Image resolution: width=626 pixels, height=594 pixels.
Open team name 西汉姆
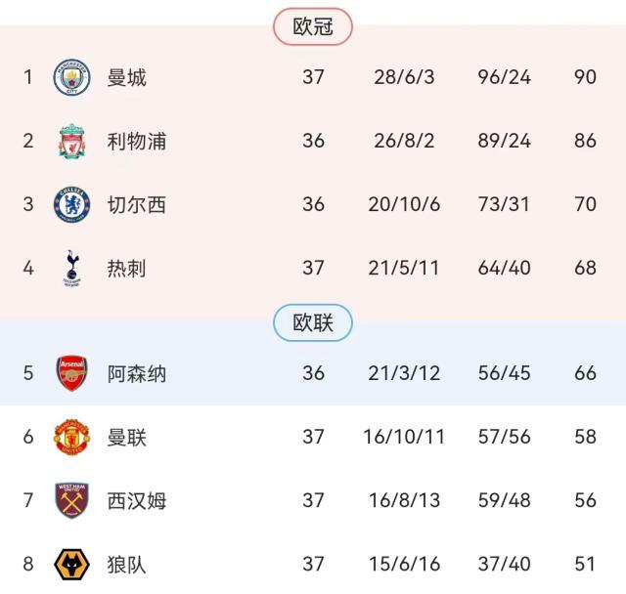(137, 501)
